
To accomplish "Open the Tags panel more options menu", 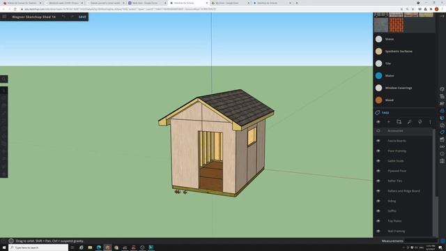I will [430, 122].
